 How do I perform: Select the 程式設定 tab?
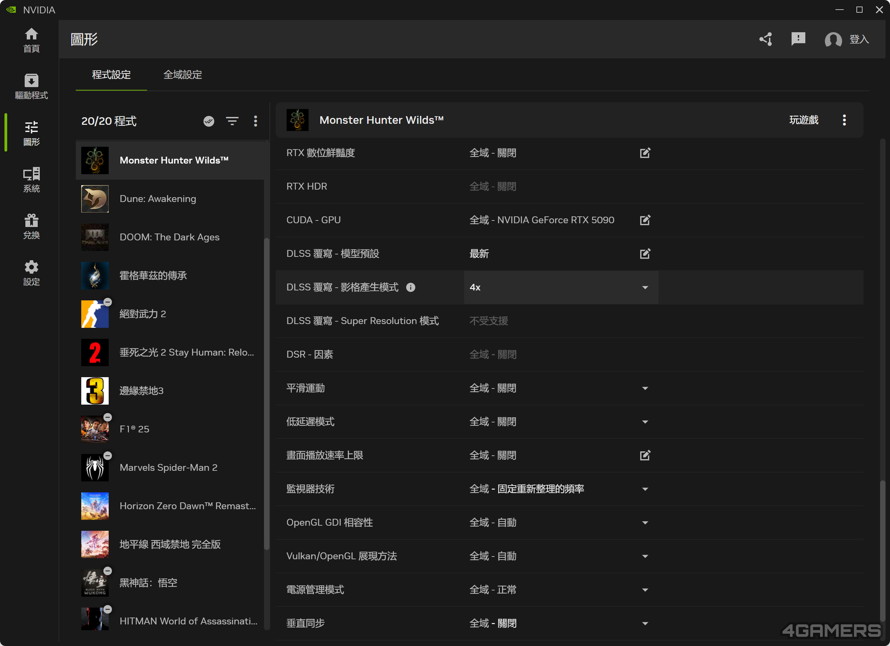click(111, 74)
